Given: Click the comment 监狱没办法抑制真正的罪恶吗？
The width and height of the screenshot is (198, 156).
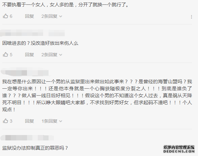Looking at the screenshot, I should coord(35,148).
